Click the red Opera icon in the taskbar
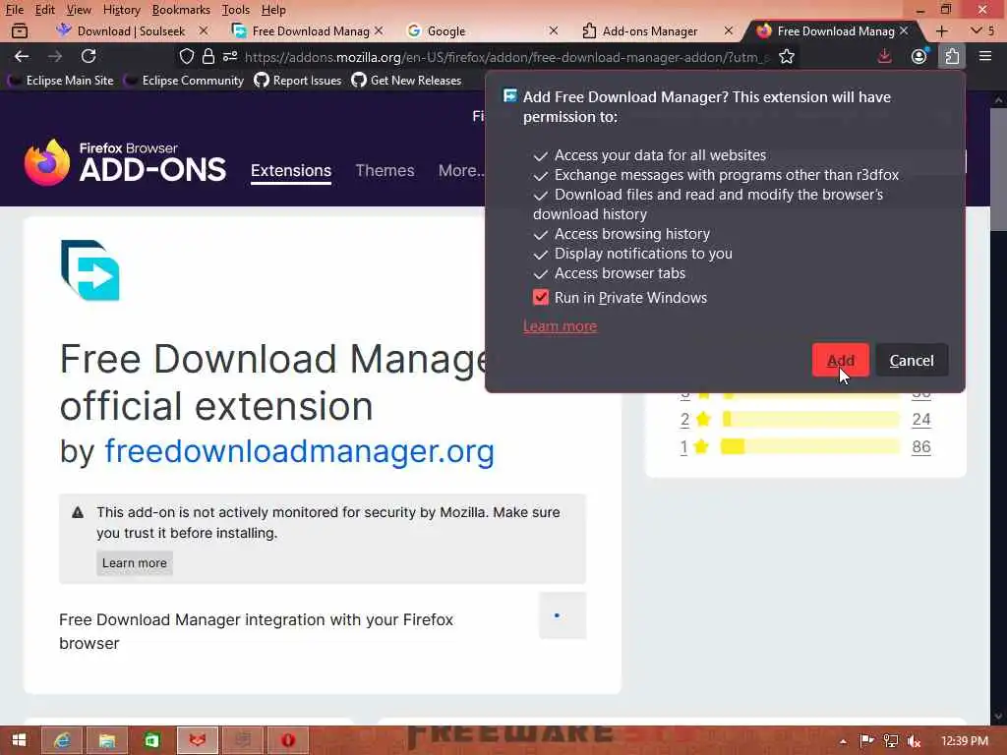Image resolution: width=1007 pixels, height=755 pixels. [288, 740]
